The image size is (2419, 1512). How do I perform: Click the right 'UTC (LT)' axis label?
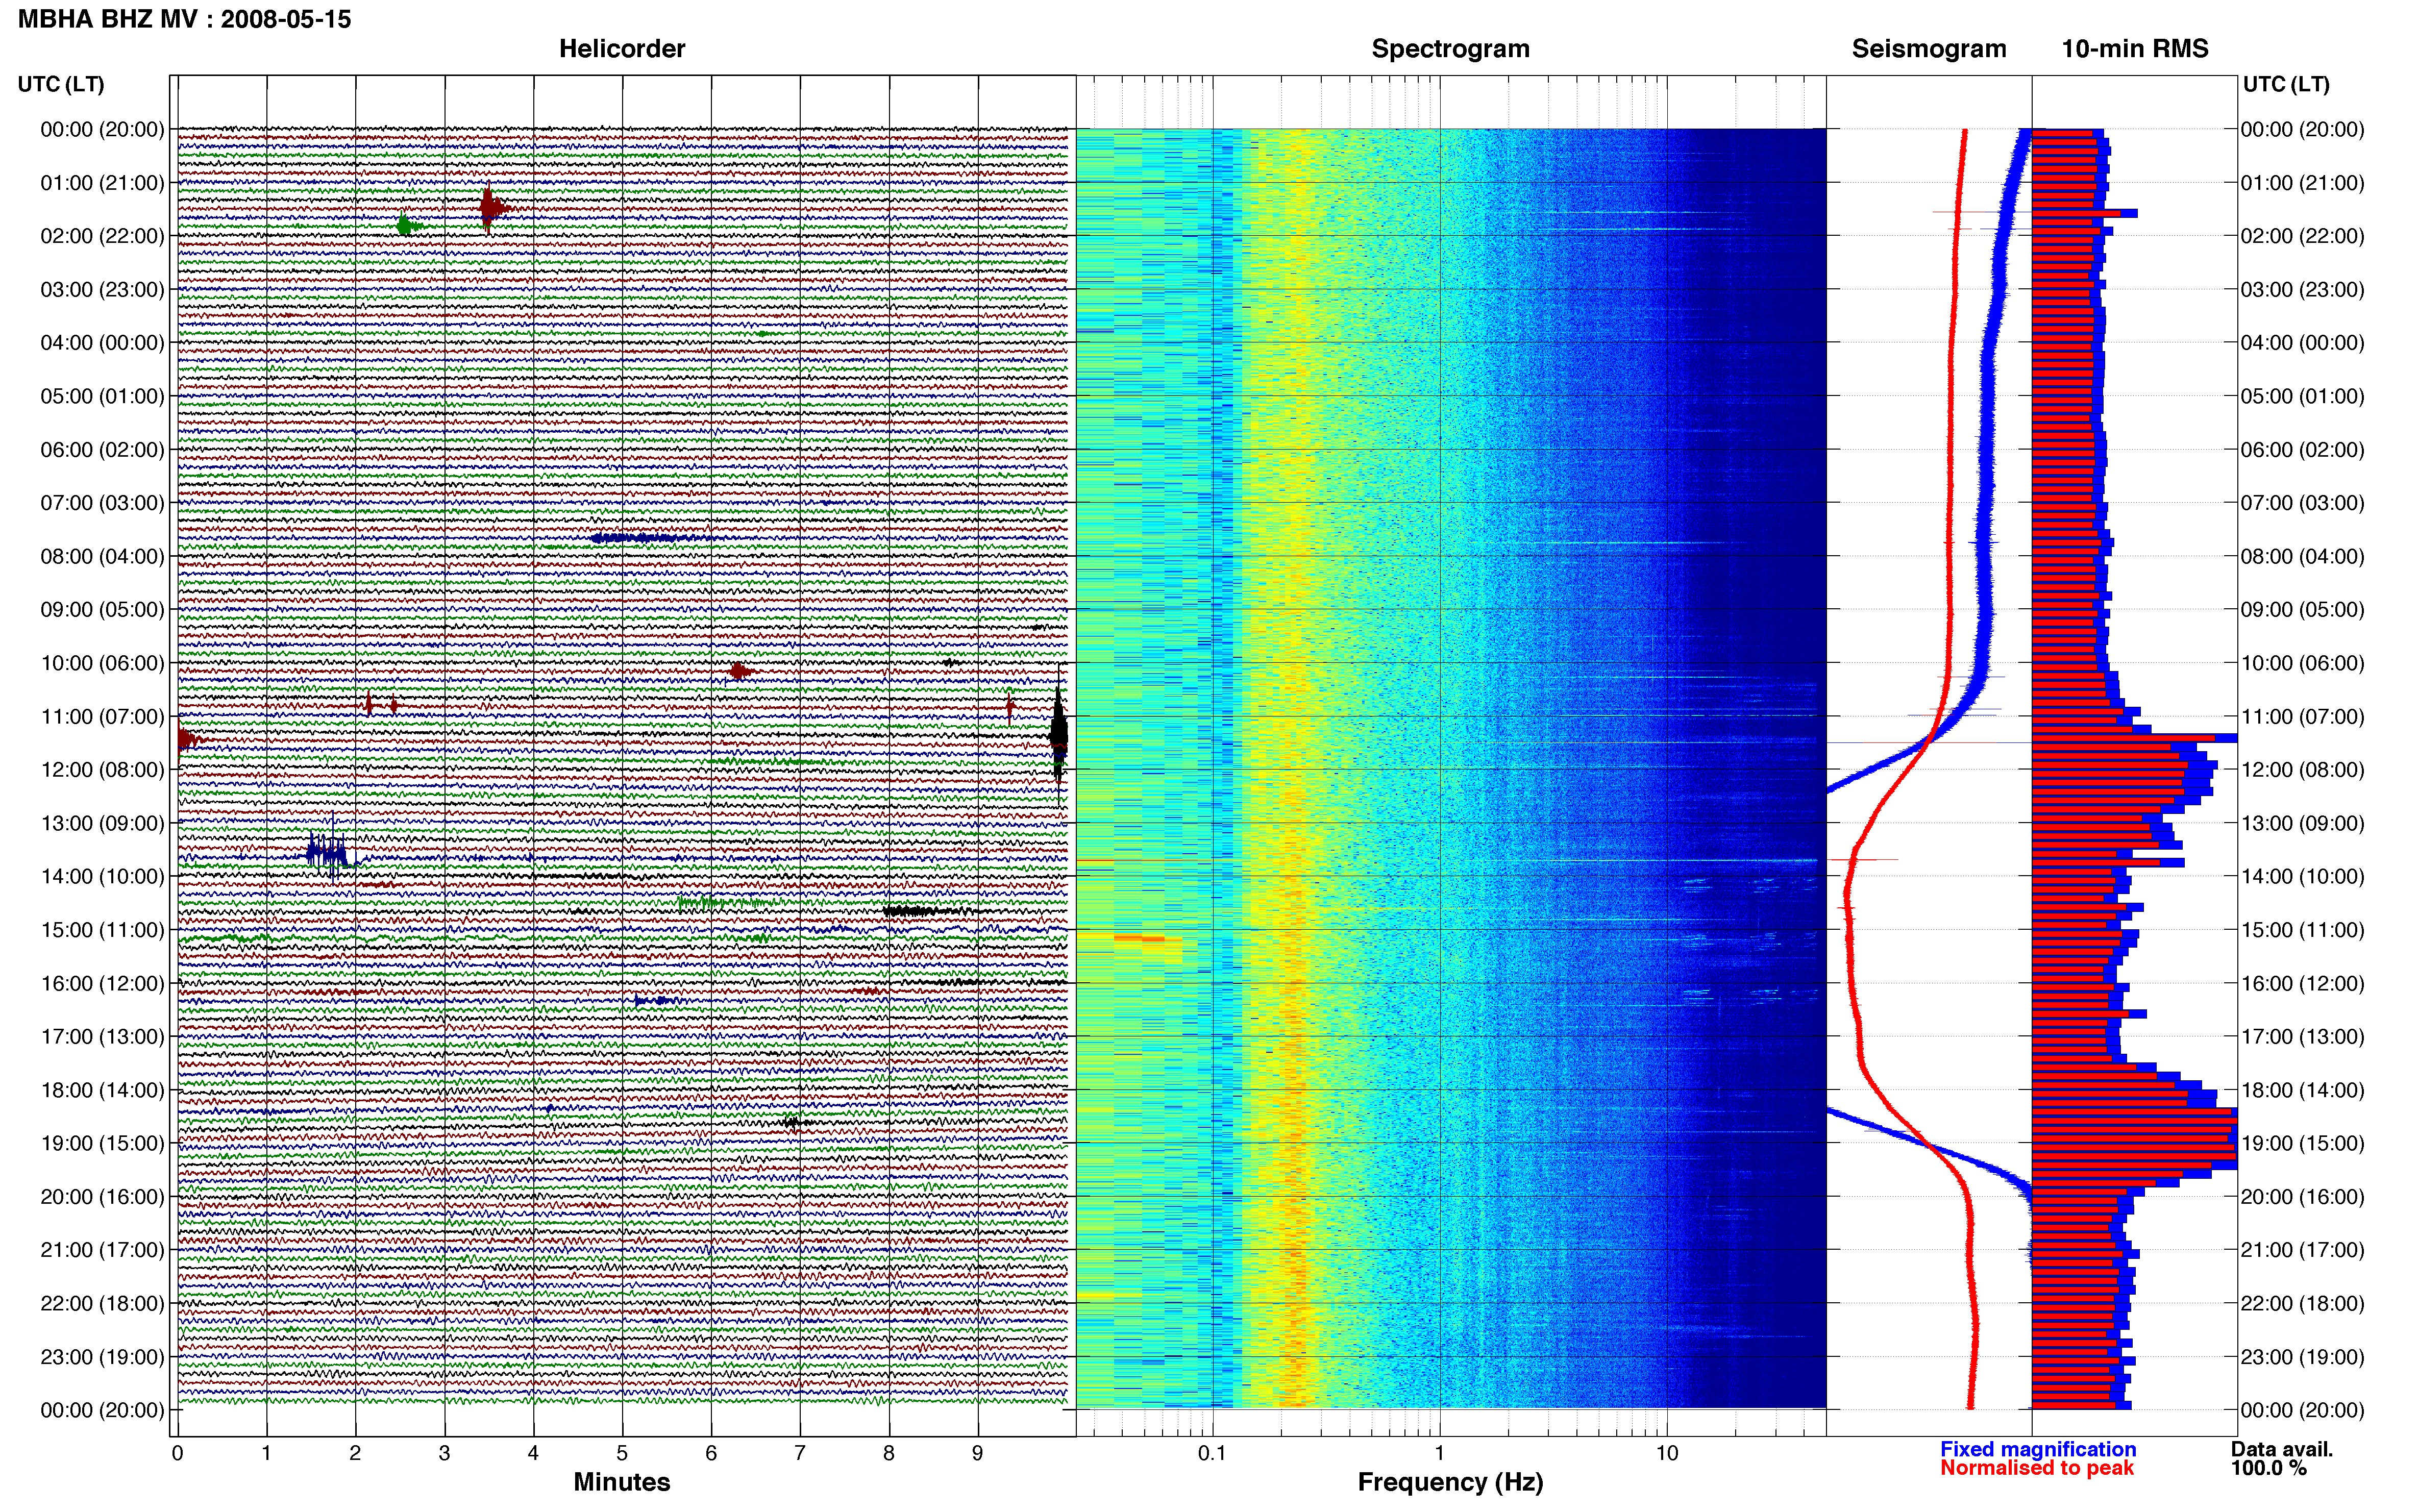[x=2286, y=84]
